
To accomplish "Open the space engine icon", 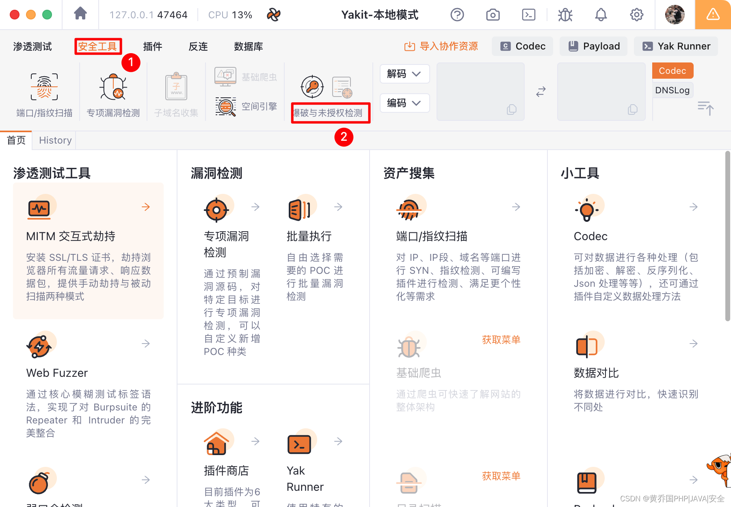I will pos(225,107).
